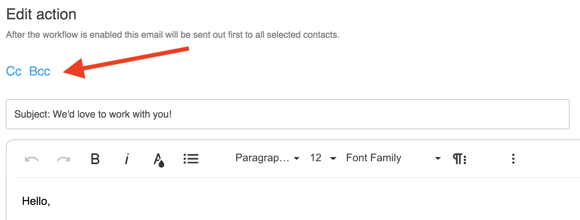580x220 pixels.
Task: Expand the Paragraph format dropdown
Action: 267,158
